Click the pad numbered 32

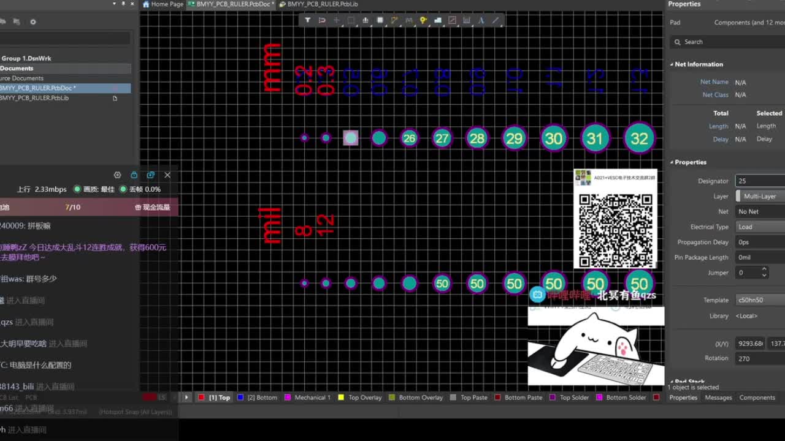(x=639, y=138)
